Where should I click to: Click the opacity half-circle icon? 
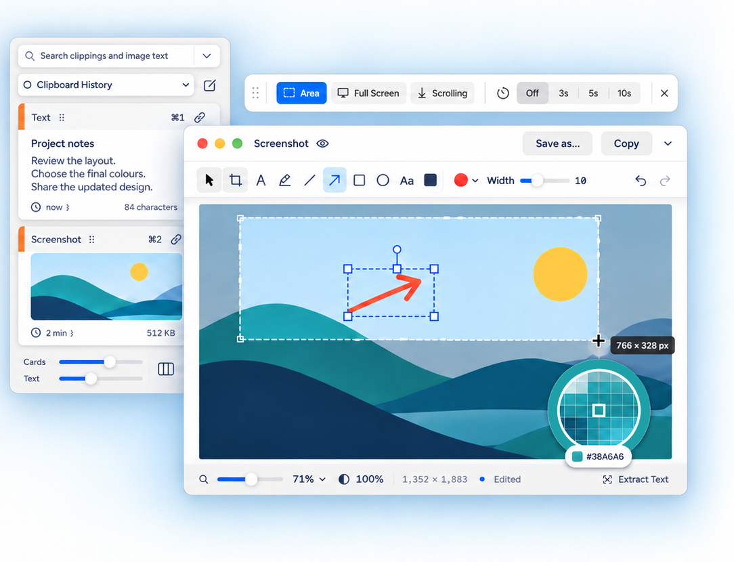point(344,479)
